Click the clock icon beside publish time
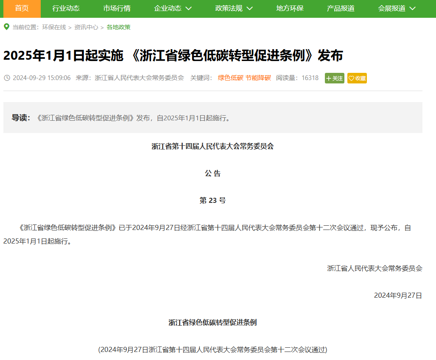The height and width of the screenshot is (360, 436). [6, 78]
